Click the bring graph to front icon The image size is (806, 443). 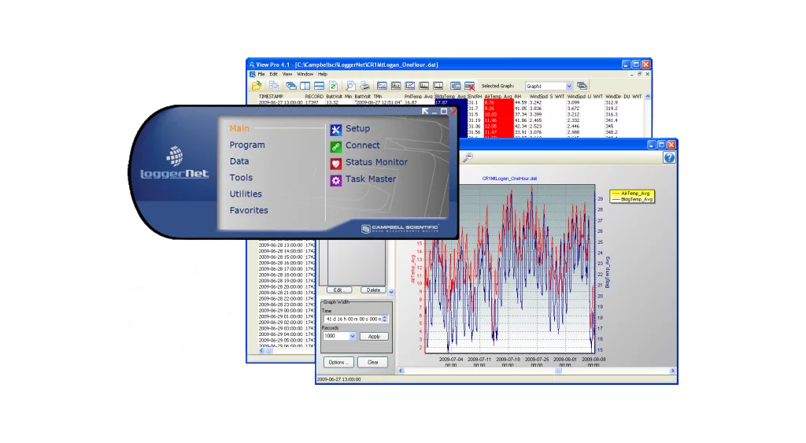click(582, 86)
